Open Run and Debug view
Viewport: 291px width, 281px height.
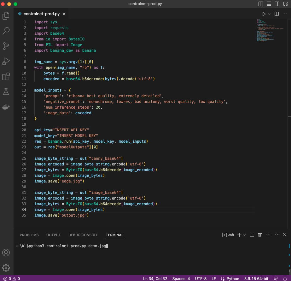point(6,61)
